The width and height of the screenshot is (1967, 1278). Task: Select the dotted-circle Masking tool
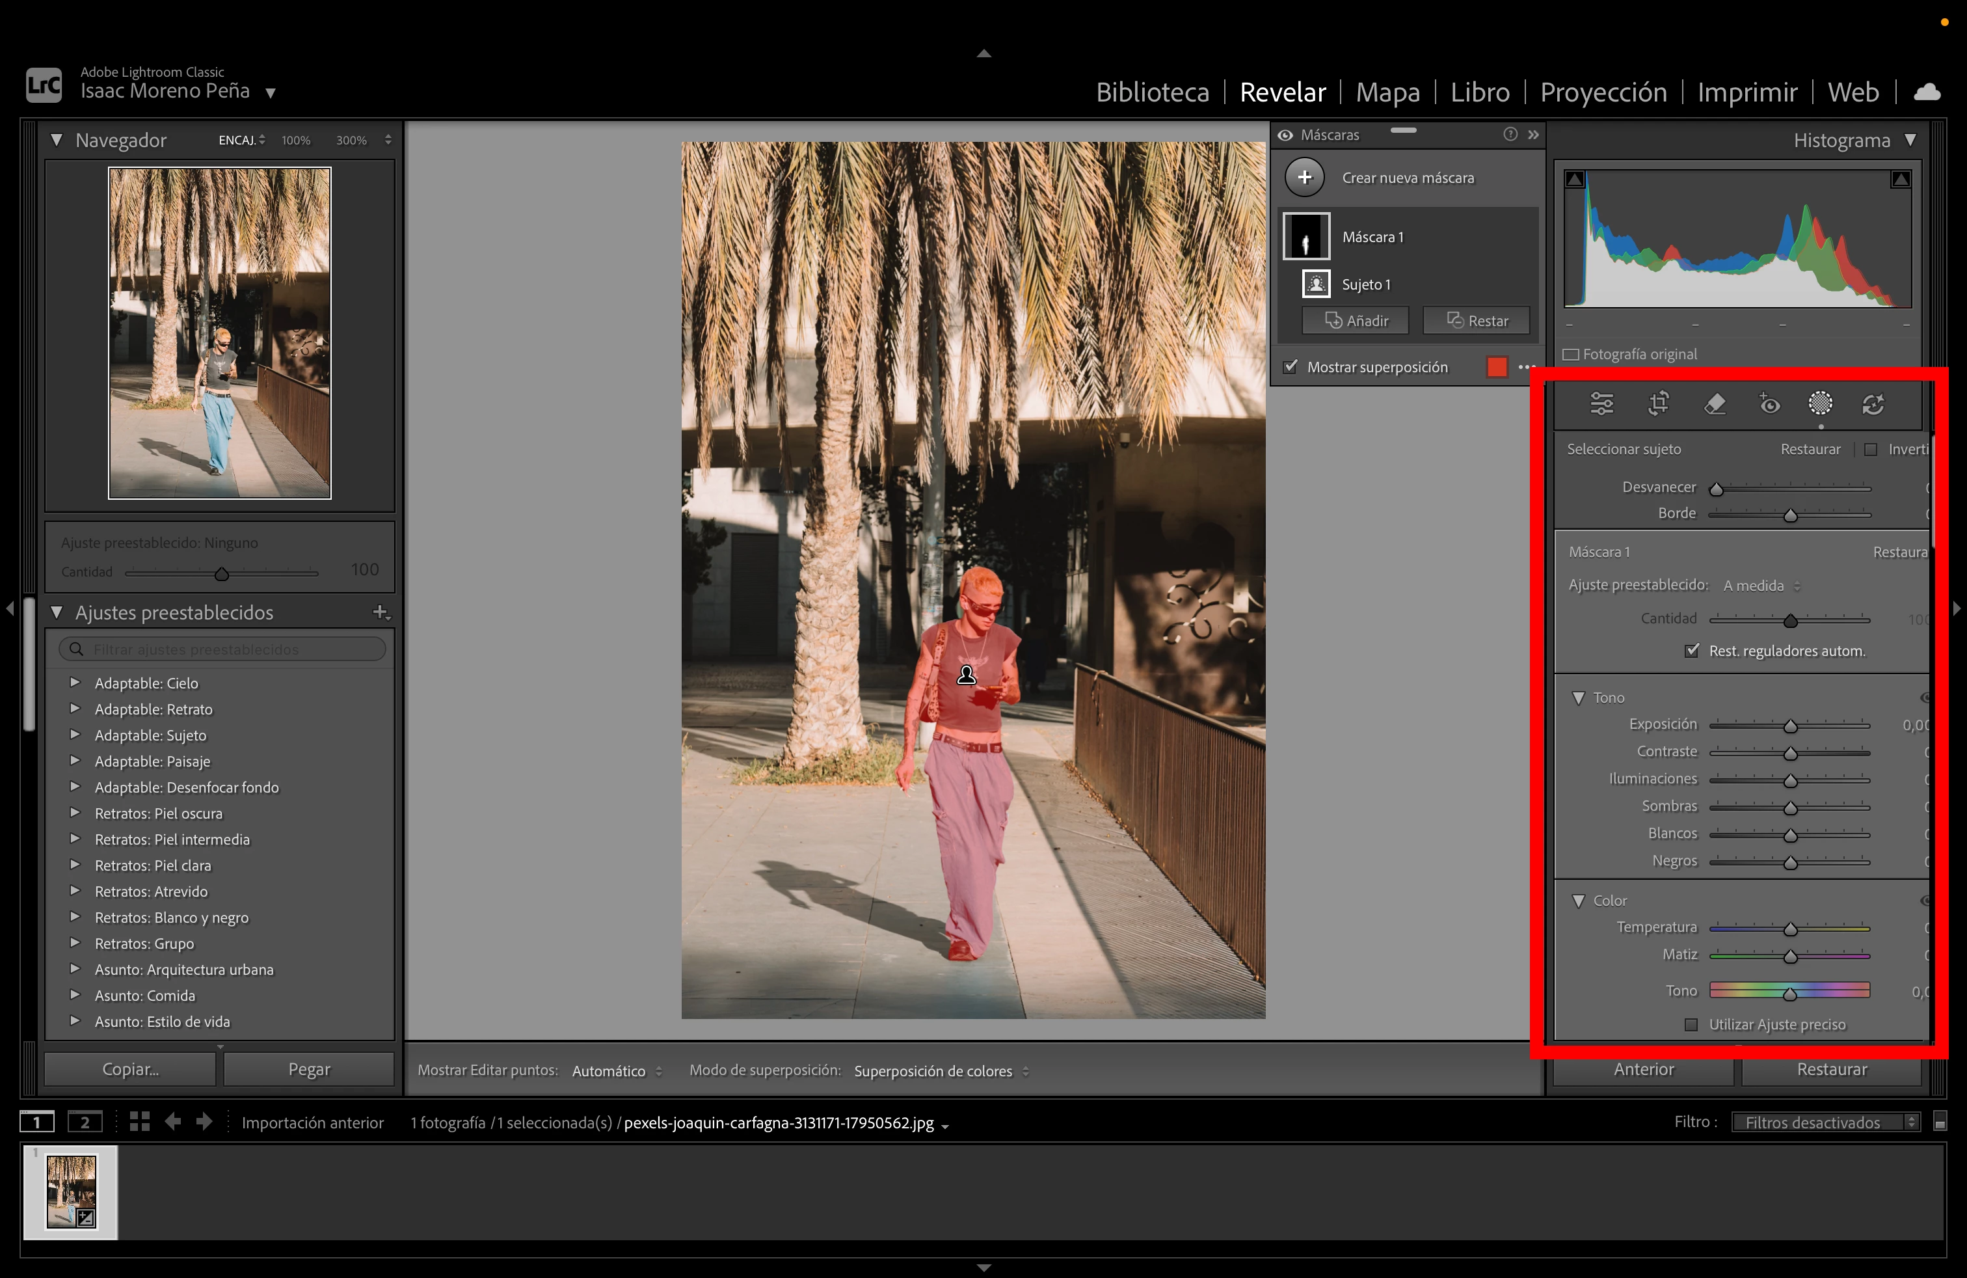click(x=1821, y=403)
